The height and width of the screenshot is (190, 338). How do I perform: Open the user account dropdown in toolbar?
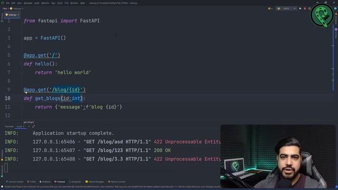pos(270,8)
